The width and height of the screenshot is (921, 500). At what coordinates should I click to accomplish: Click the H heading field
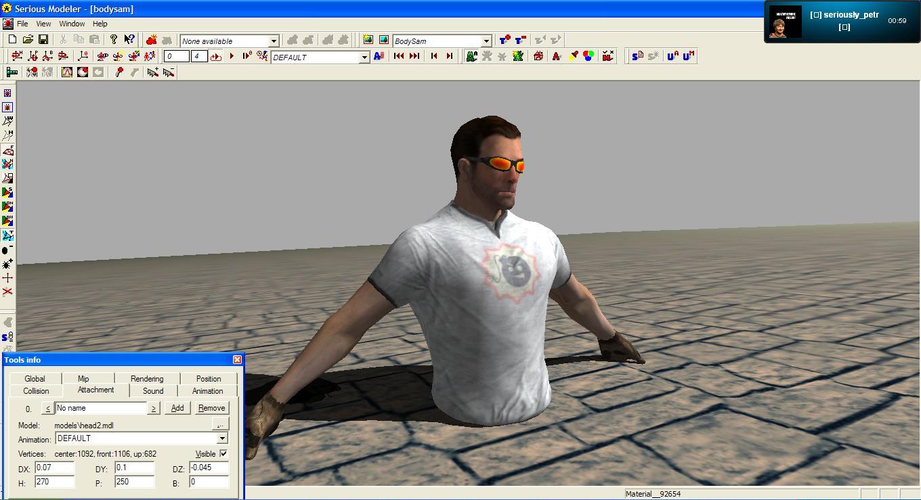pos(54,482)
